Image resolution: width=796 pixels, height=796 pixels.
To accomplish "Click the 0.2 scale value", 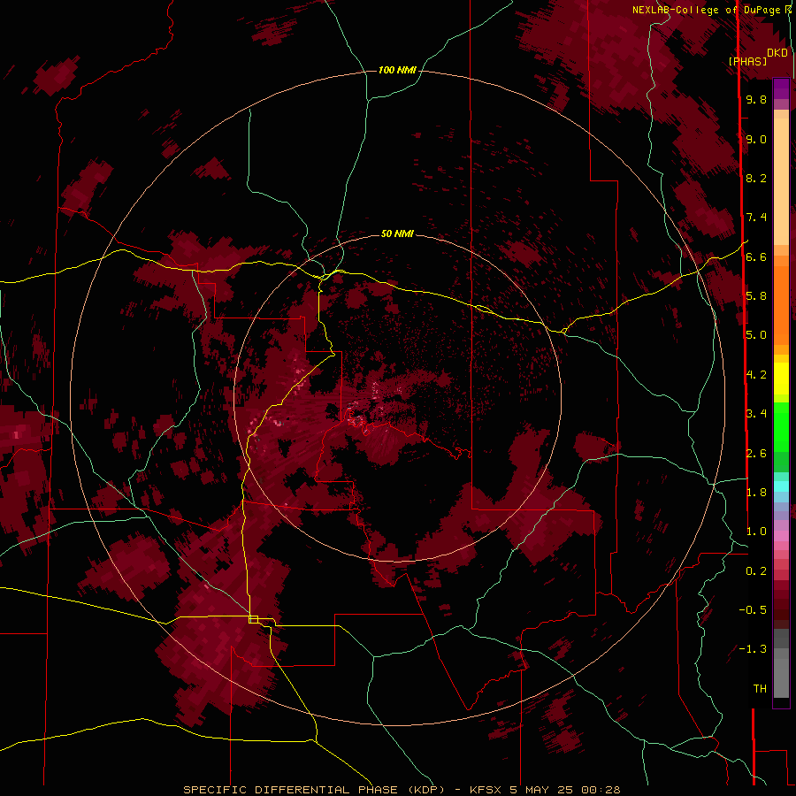I will (756, 571).
